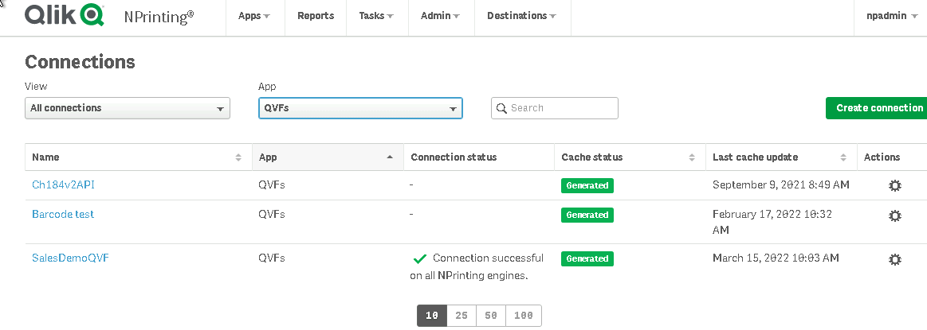Viewport: 927px width, 330px height.
Task: Expand the View dropdown showing All connections
Action: 127,108
